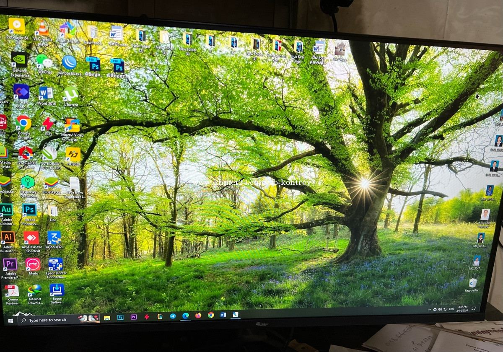The height and width of the screenshot is (352, 503).
Task: Open the Doc folder on the desktop
Action: pyautogui.click(x=53, y=213)
